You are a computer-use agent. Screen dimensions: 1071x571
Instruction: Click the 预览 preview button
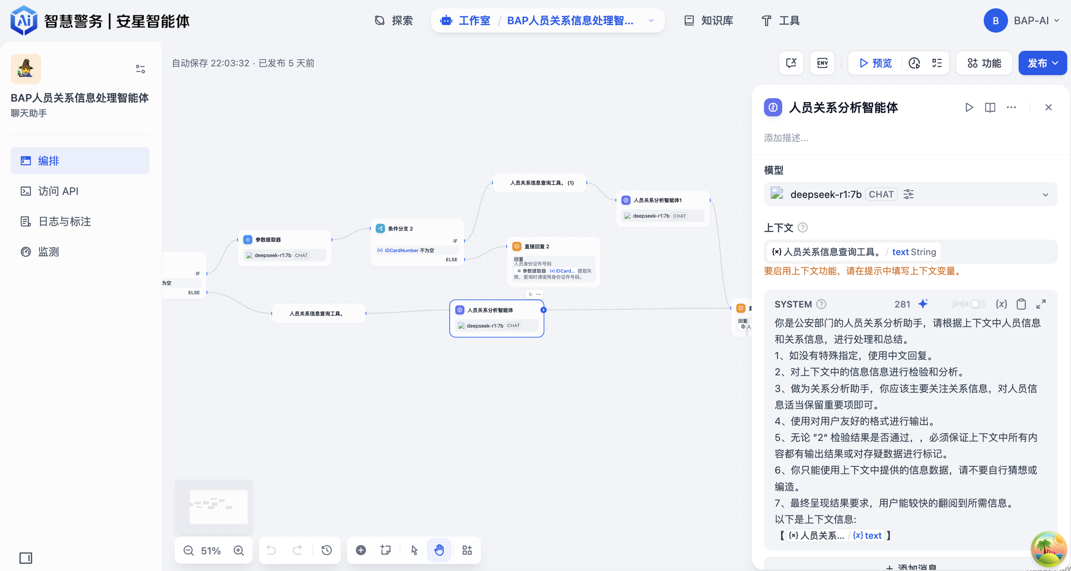[x=875, y=63]
